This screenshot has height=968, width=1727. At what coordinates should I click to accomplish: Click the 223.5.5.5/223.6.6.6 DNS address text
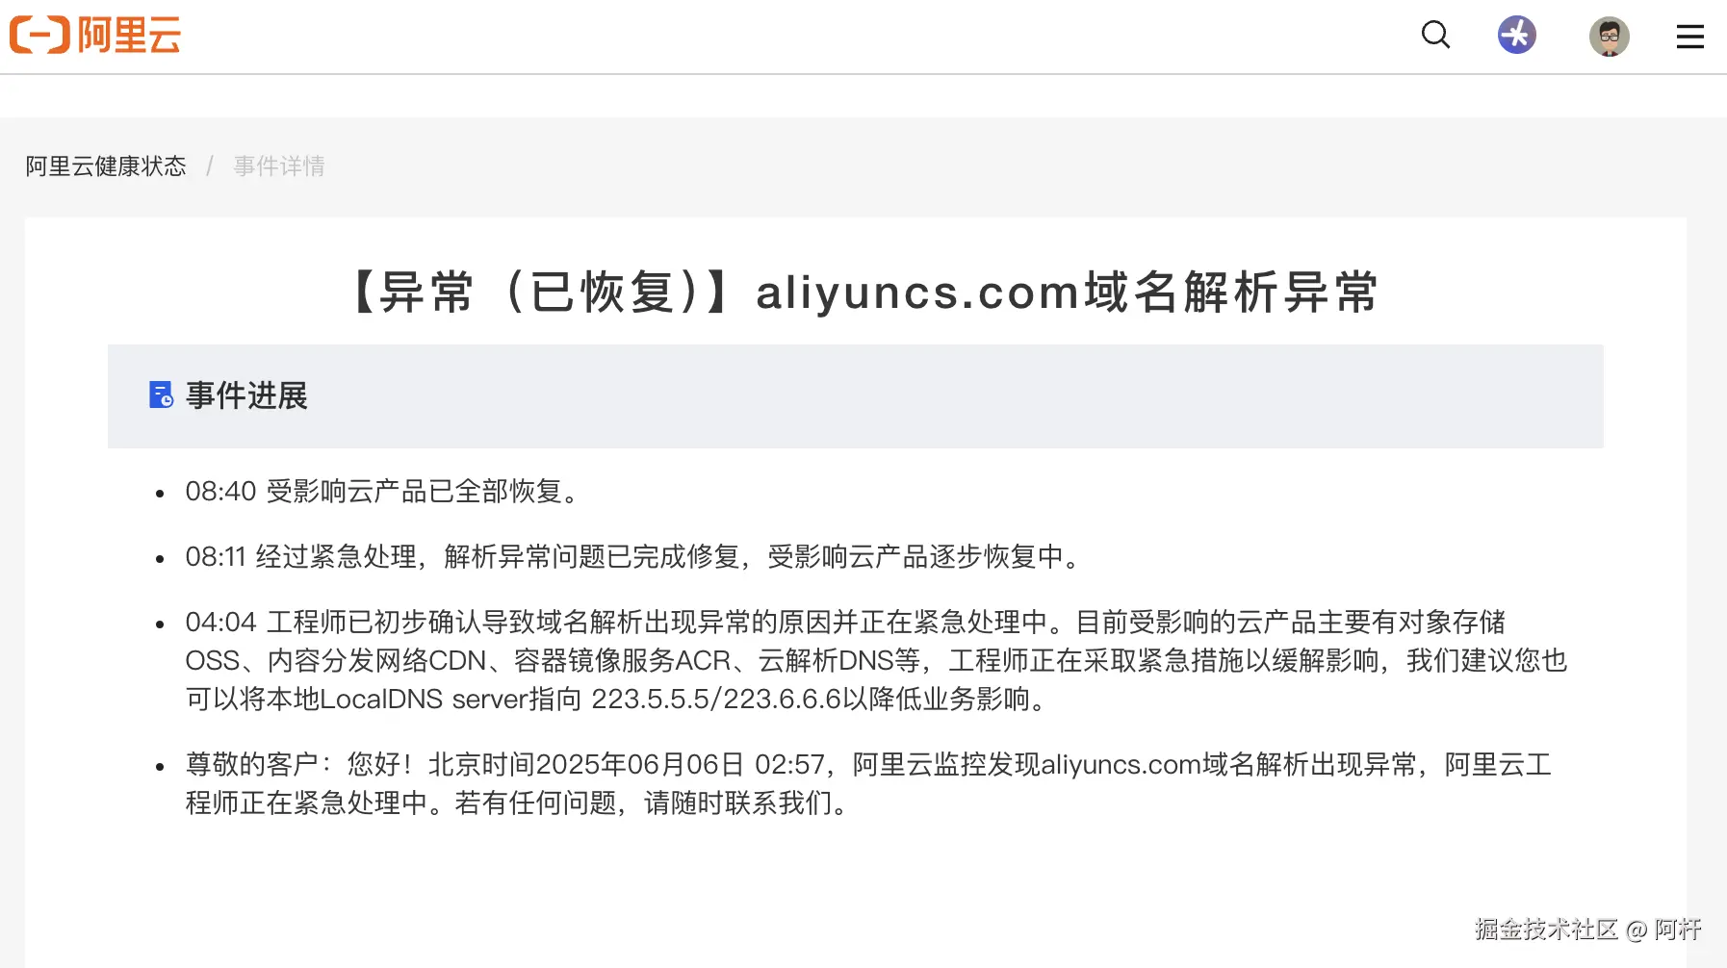click(x=716, y=700)
